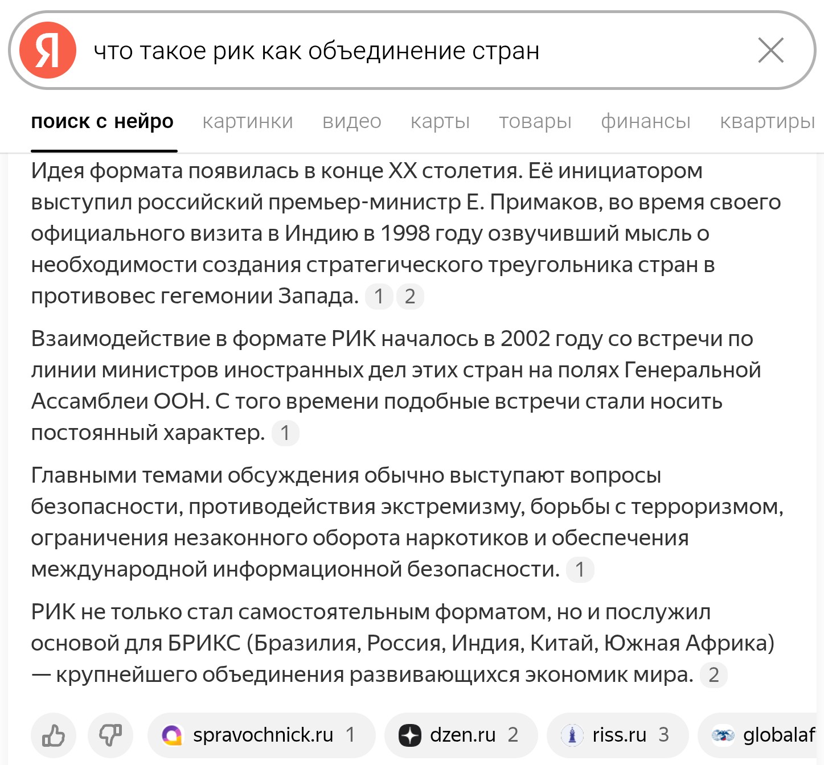This screenshot has width=824, height=765.
Task: Click the riss.ru source favicon
Action: 572,735
